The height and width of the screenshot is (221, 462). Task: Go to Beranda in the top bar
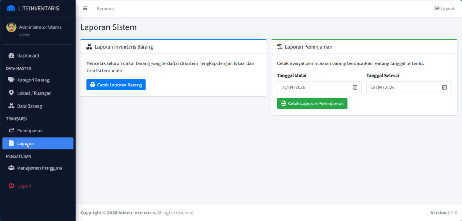click(105, 9)
